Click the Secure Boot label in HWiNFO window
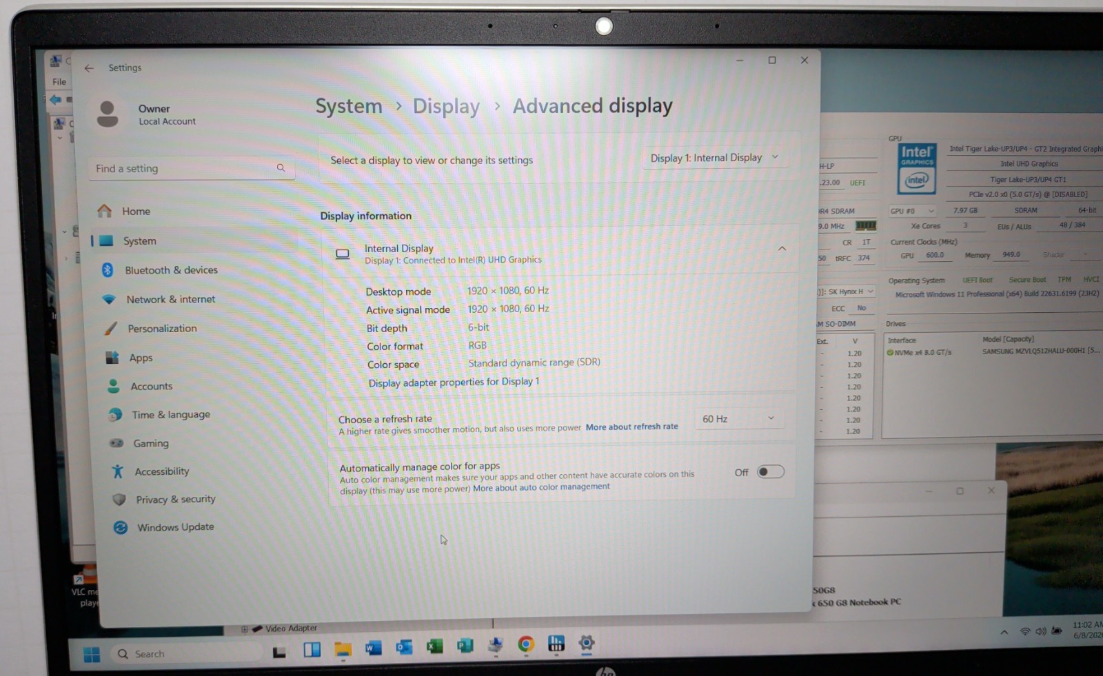Image resolution: width=1103 pixels, height=676 pixels. 1027,280
